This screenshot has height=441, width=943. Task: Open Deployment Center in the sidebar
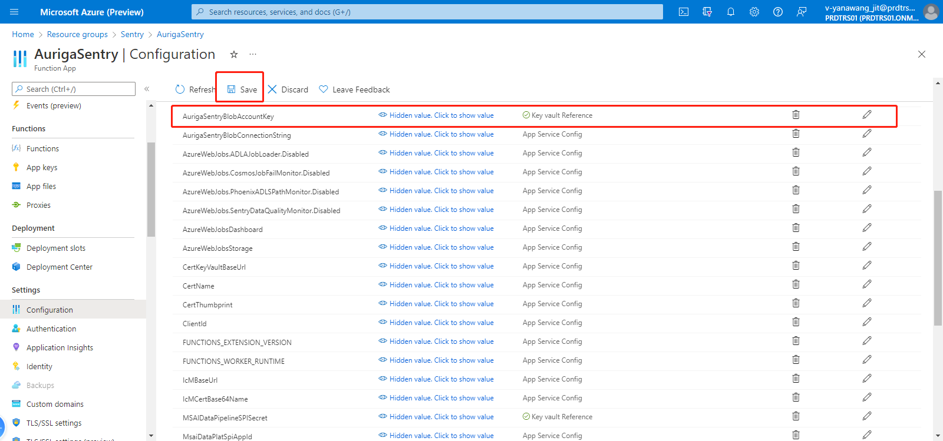tap(60, 267)
